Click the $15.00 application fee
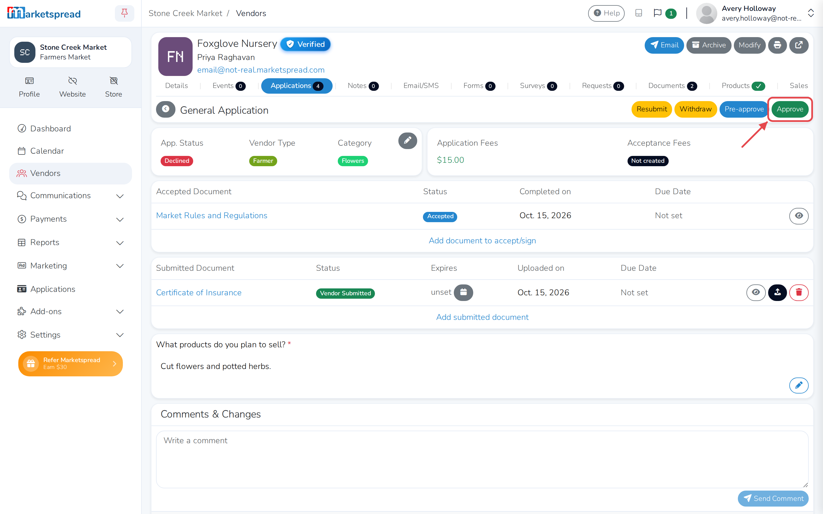The width and height of the screenshot is (823, 514). (x=451, y=160)
